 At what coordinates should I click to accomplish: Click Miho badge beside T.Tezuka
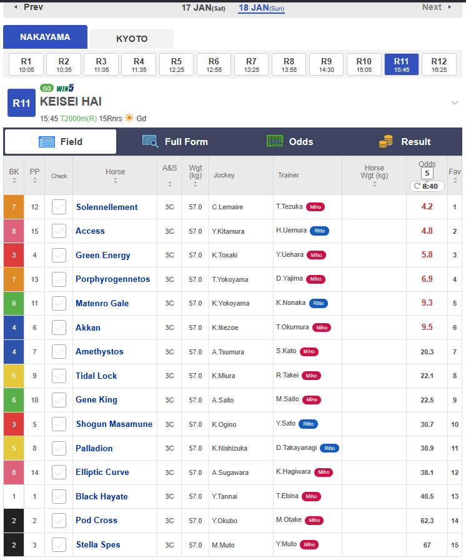tap(315, 207)
